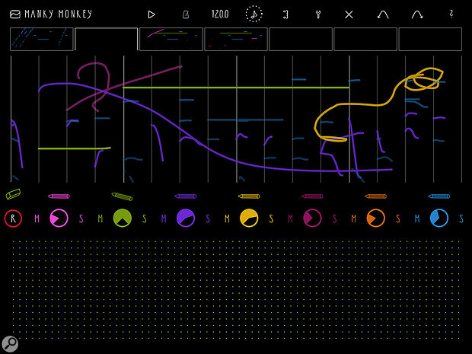This screenshot has height=354, width=472.
Task: Select the sixth empty pattern slot
Action: (365, 39)
